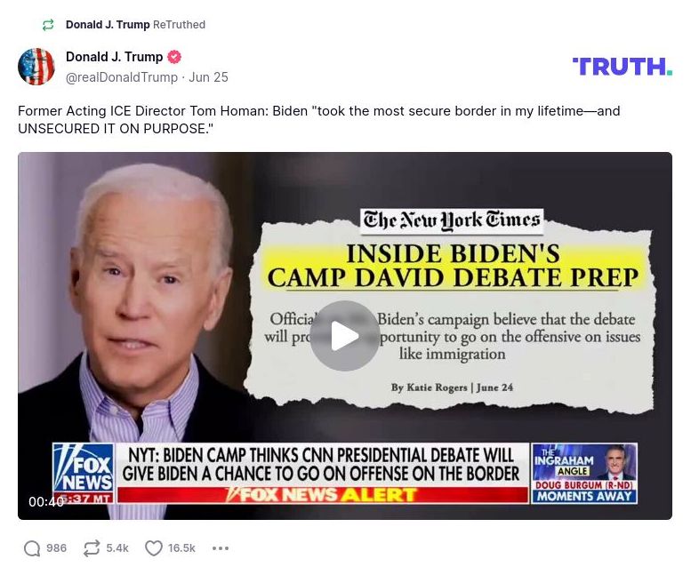691x575 pixels.
Task: Click the TRUTH logo
Action: pyautogui.click(x=623, y=67)
